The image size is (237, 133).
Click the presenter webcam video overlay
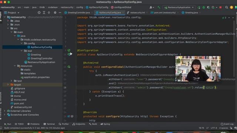[198, 69]
